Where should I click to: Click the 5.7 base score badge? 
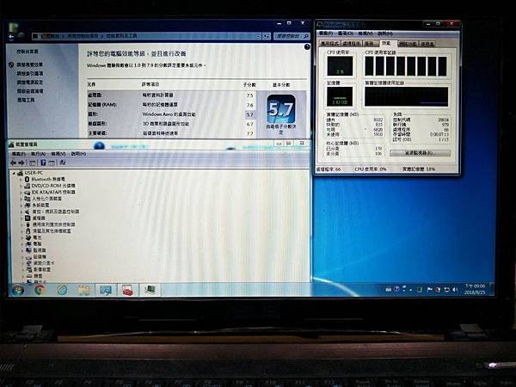[x=280, y=109]
